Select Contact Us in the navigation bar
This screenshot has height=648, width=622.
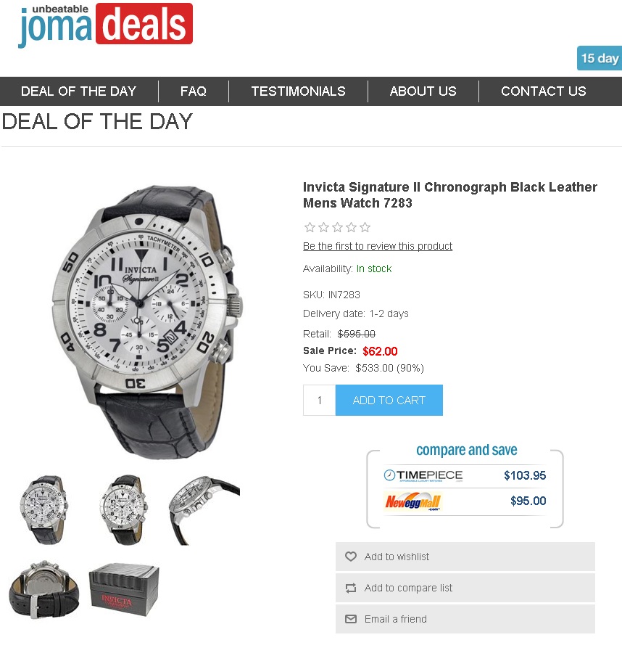tap(543, 91)
